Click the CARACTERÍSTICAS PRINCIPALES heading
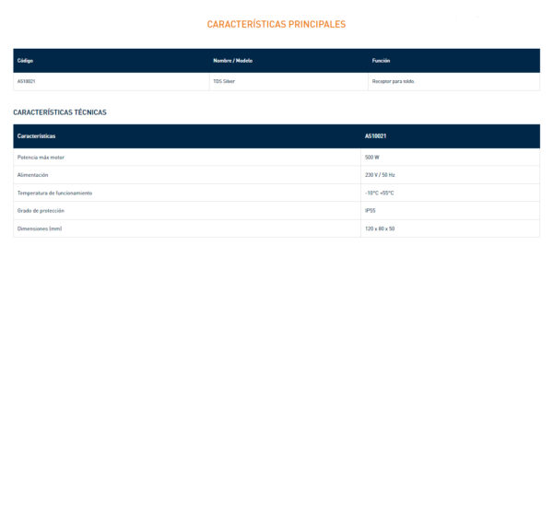This screenshot has height=516, width=553. point(276,24)
